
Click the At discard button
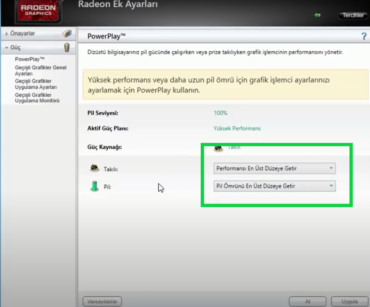308,301
